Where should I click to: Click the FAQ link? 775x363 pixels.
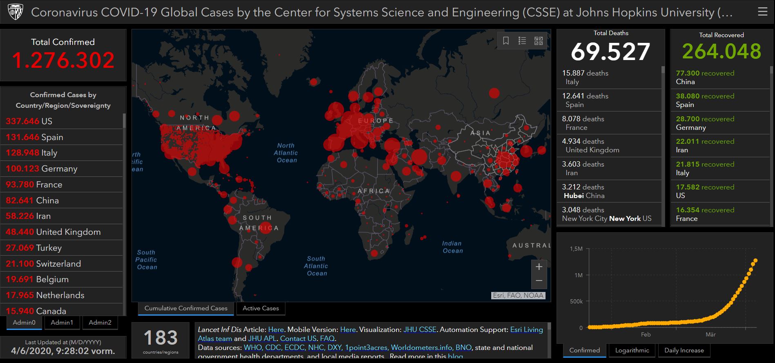[327, 339]
